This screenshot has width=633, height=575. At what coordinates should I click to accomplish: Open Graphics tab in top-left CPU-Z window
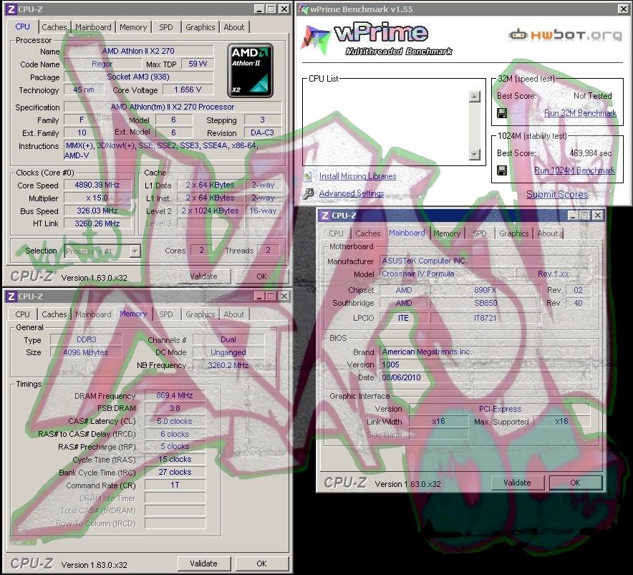(x=200, y=27)
